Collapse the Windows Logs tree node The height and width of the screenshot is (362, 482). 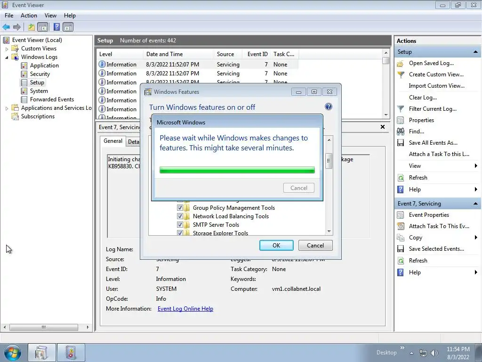[x=7, y=57]
